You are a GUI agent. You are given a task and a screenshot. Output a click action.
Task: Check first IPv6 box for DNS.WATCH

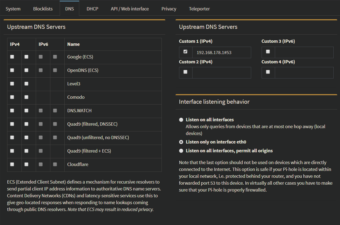[x=41, y=111]
